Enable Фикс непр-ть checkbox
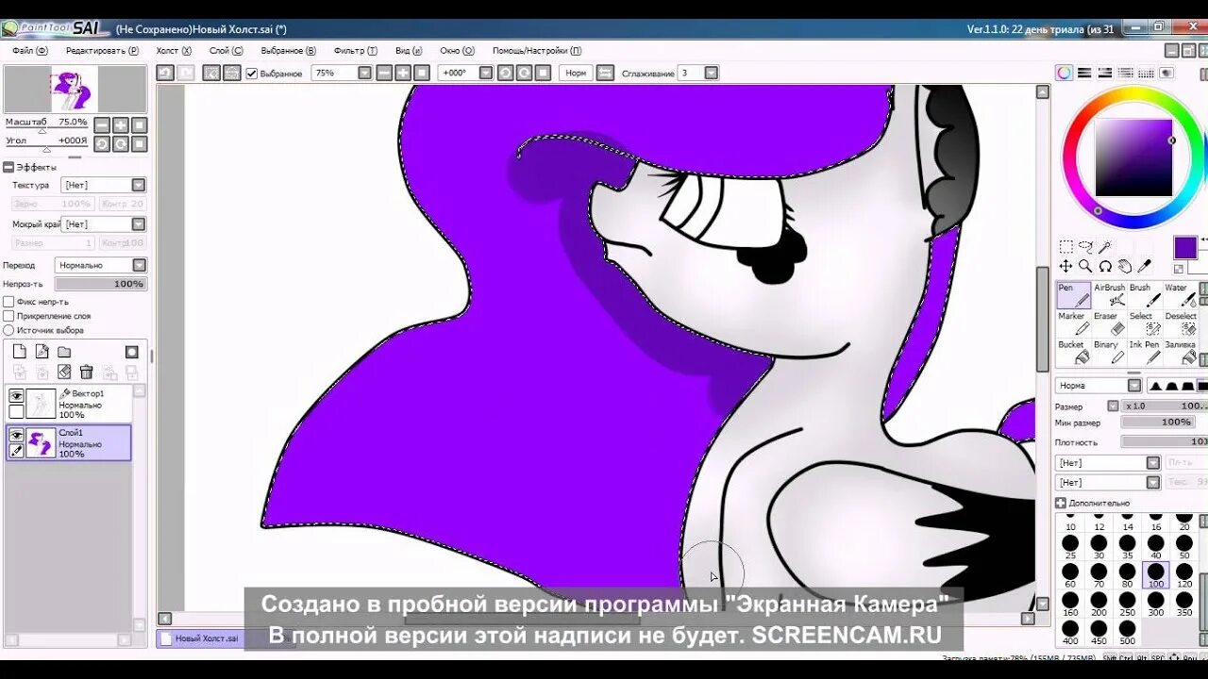The height and width of the screenshot is (679, 1208). 8,302
